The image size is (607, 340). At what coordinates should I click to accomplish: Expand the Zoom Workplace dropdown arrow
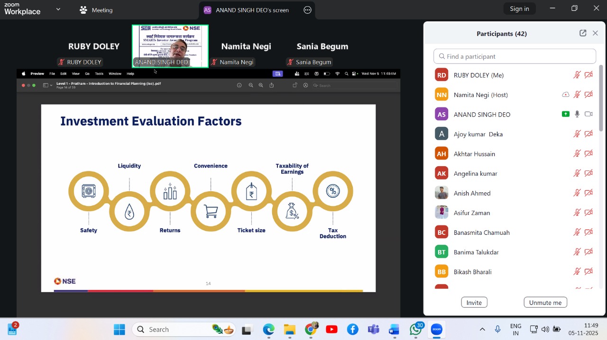[58, 9]
